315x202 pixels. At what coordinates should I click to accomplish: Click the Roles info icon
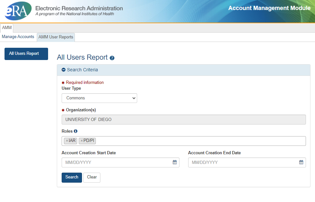click(76, 131)
